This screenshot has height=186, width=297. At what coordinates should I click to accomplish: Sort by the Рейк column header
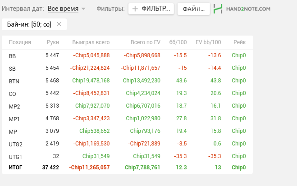pyautogui.click(x=240, y=42)
